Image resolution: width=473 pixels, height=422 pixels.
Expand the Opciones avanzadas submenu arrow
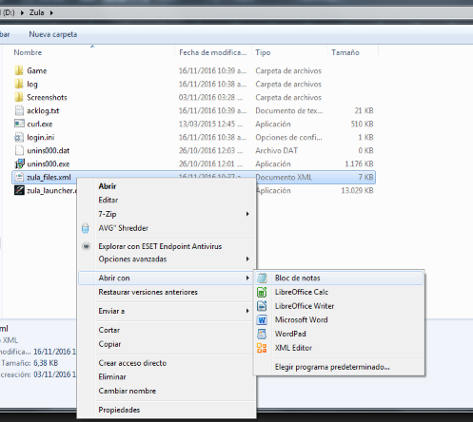(247, 259)
